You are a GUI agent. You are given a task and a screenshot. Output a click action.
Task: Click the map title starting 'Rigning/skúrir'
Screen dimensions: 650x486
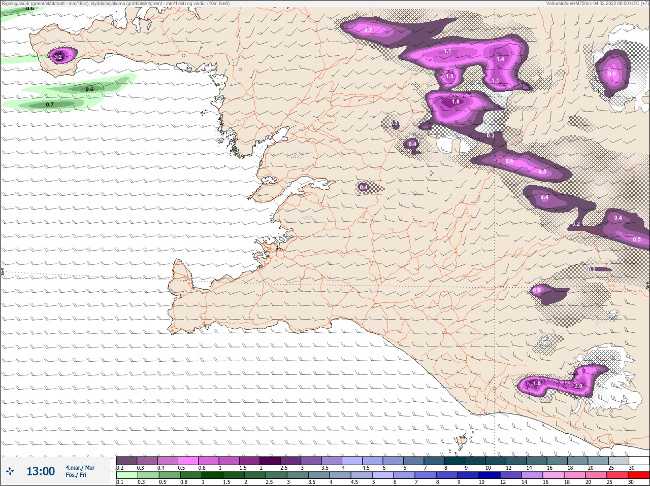pos(116,4)
